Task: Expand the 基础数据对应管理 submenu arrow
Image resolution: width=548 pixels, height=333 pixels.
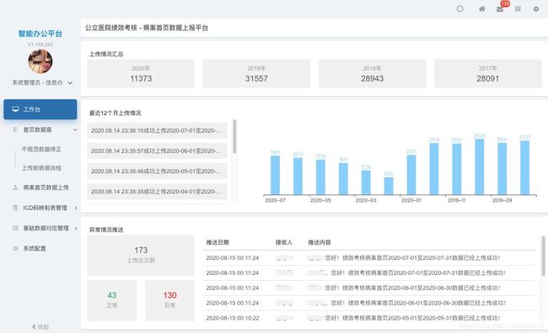Action: pyautogui.click(x=76, y=228)
